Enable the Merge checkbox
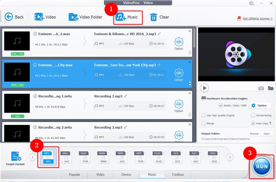Viewport: 276px width, 182px height. [x=204, y=123]
